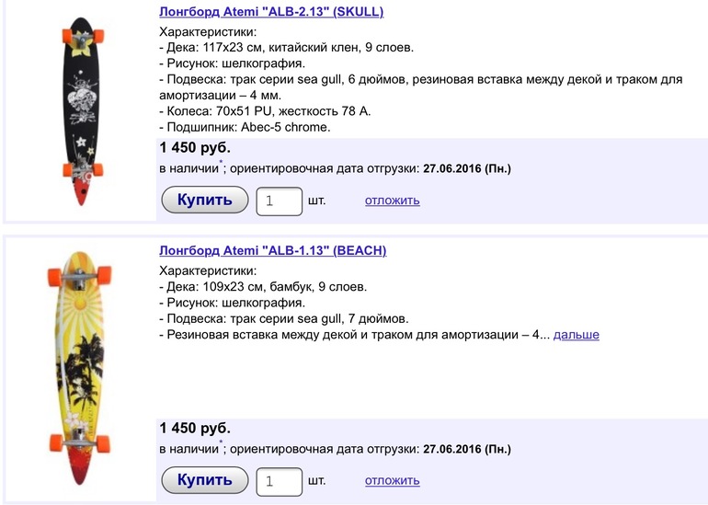Open the Лонгборд Atemi ALB-1.13 (BEACH) link
Viewport: 708px width, 505px height.
click(x=272, y=250)
